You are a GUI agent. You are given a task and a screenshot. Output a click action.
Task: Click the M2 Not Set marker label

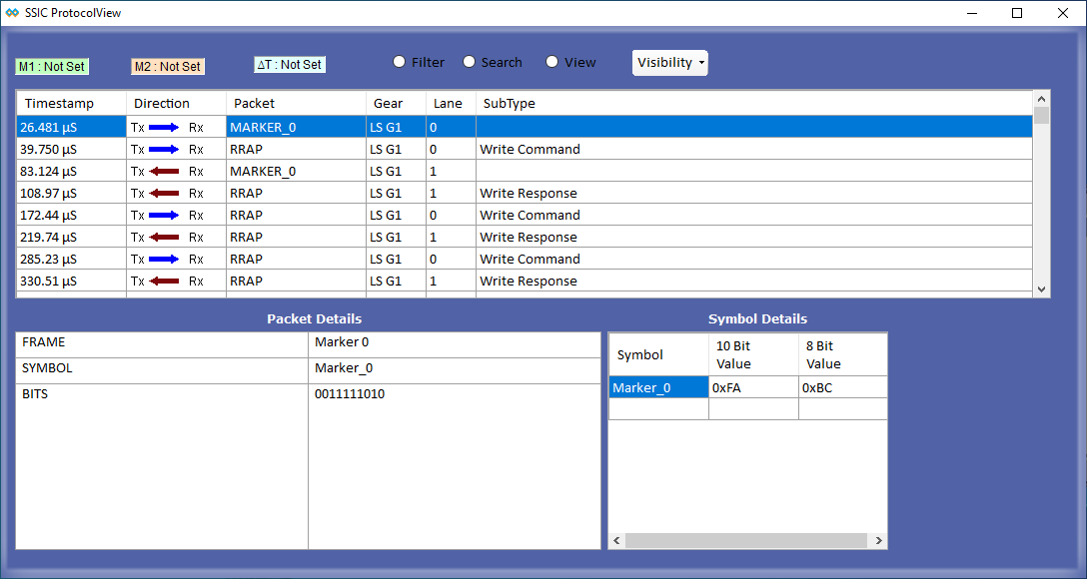coord(168,67)
